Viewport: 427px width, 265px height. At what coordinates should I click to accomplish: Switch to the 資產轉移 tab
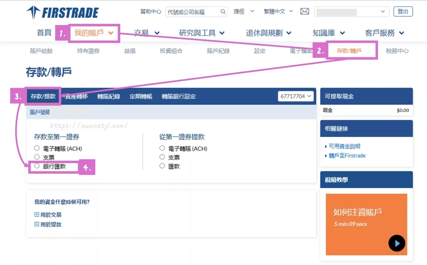point(77,96)
